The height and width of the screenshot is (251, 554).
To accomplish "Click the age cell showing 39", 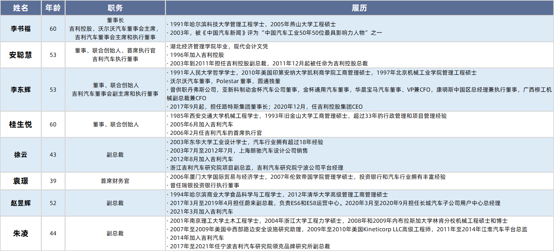I will pyautogui.click(x=53, y=181).
